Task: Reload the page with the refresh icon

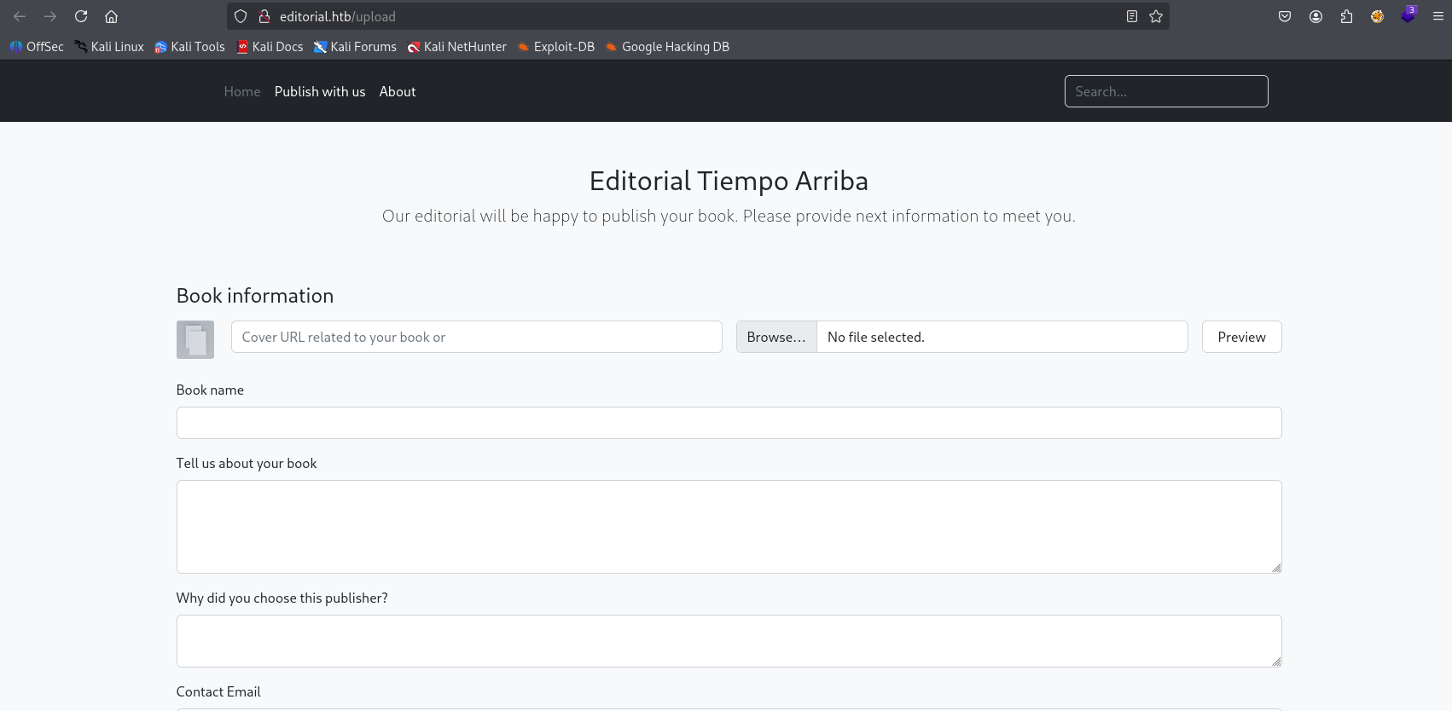Action: [x=81, y=16]
